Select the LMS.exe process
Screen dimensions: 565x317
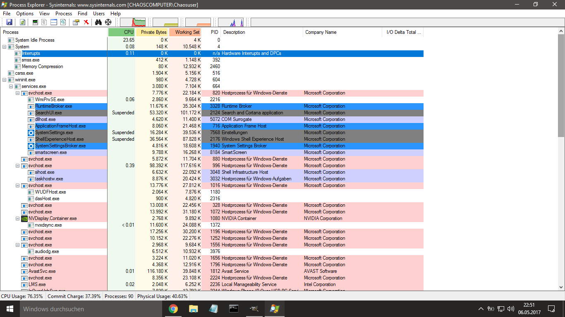pos(37,284)
